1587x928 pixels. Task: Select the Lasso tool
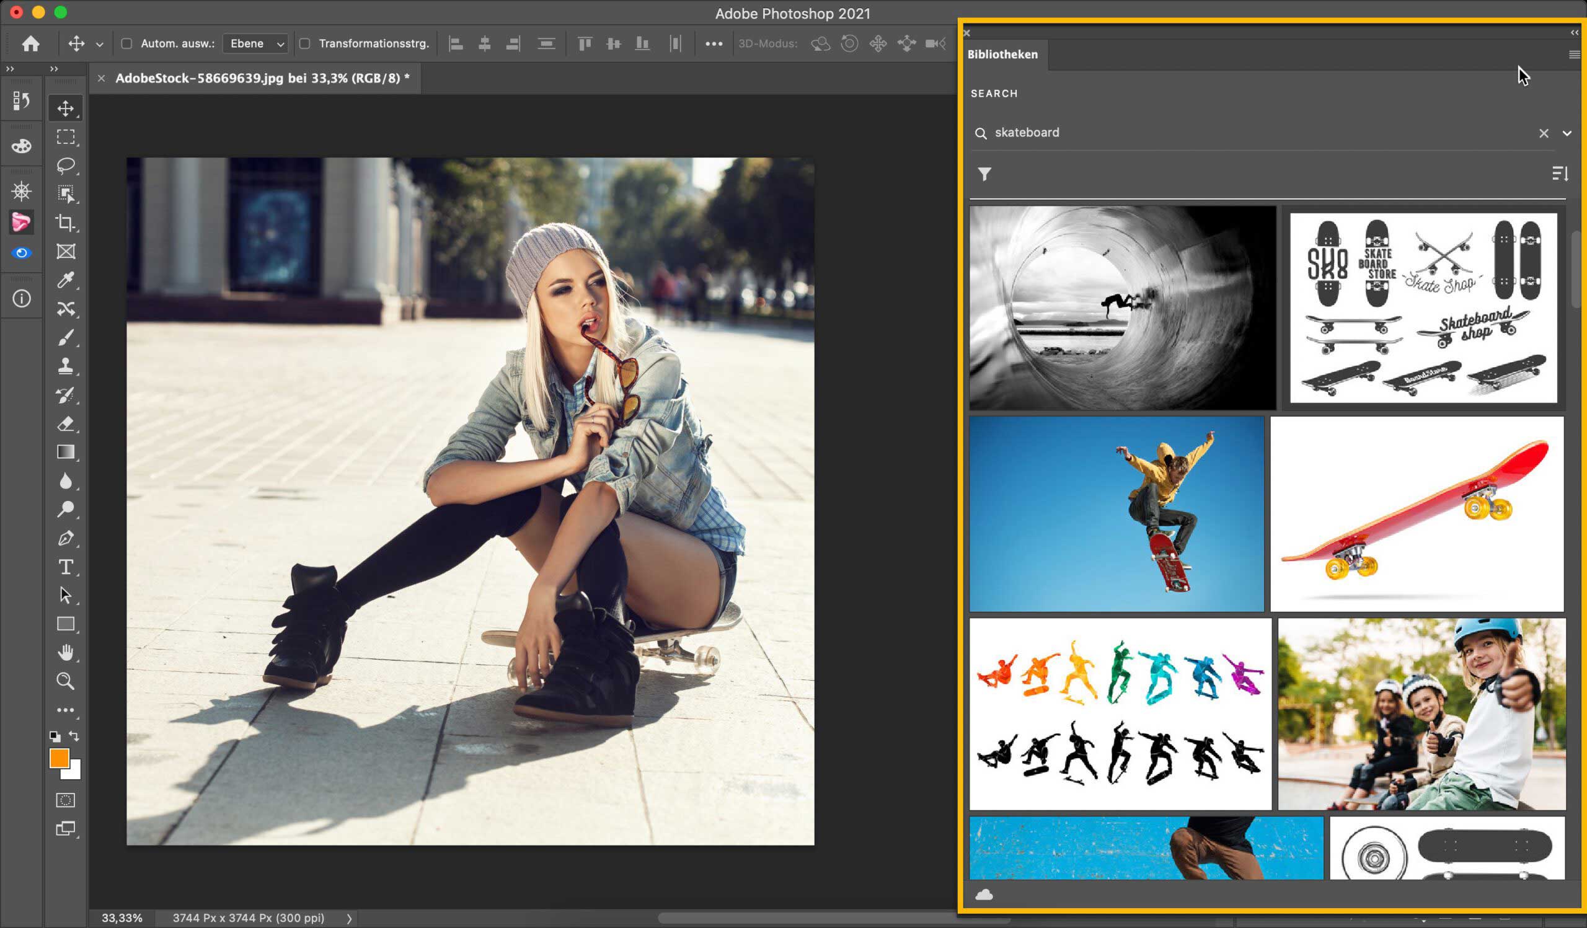click(x=66, y=166)
